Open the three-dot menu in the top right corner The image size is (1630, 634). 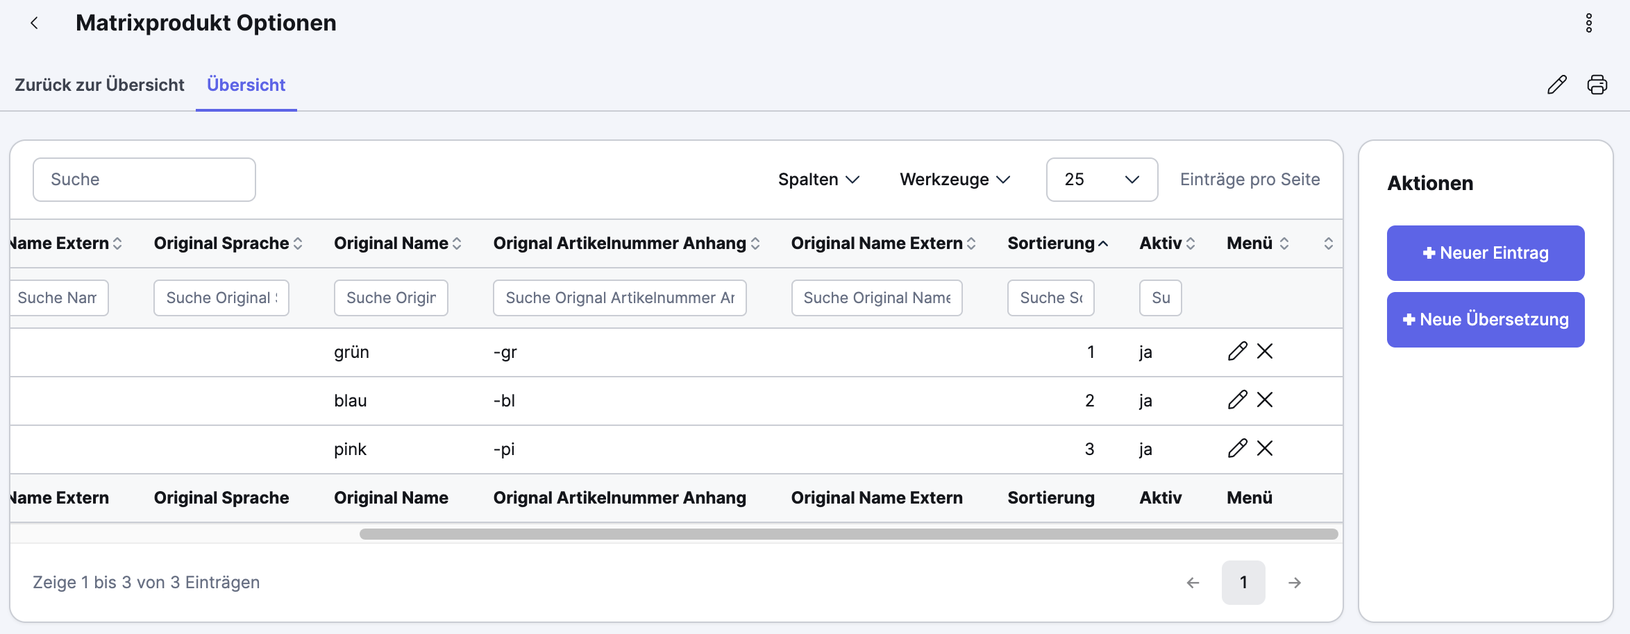[1590, 23]
